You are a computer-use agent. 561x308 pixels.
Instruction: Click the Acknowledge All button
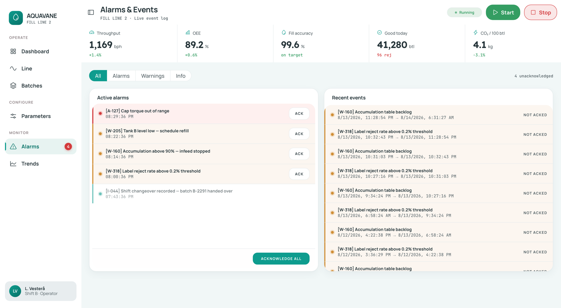click(x=281, y=259)
